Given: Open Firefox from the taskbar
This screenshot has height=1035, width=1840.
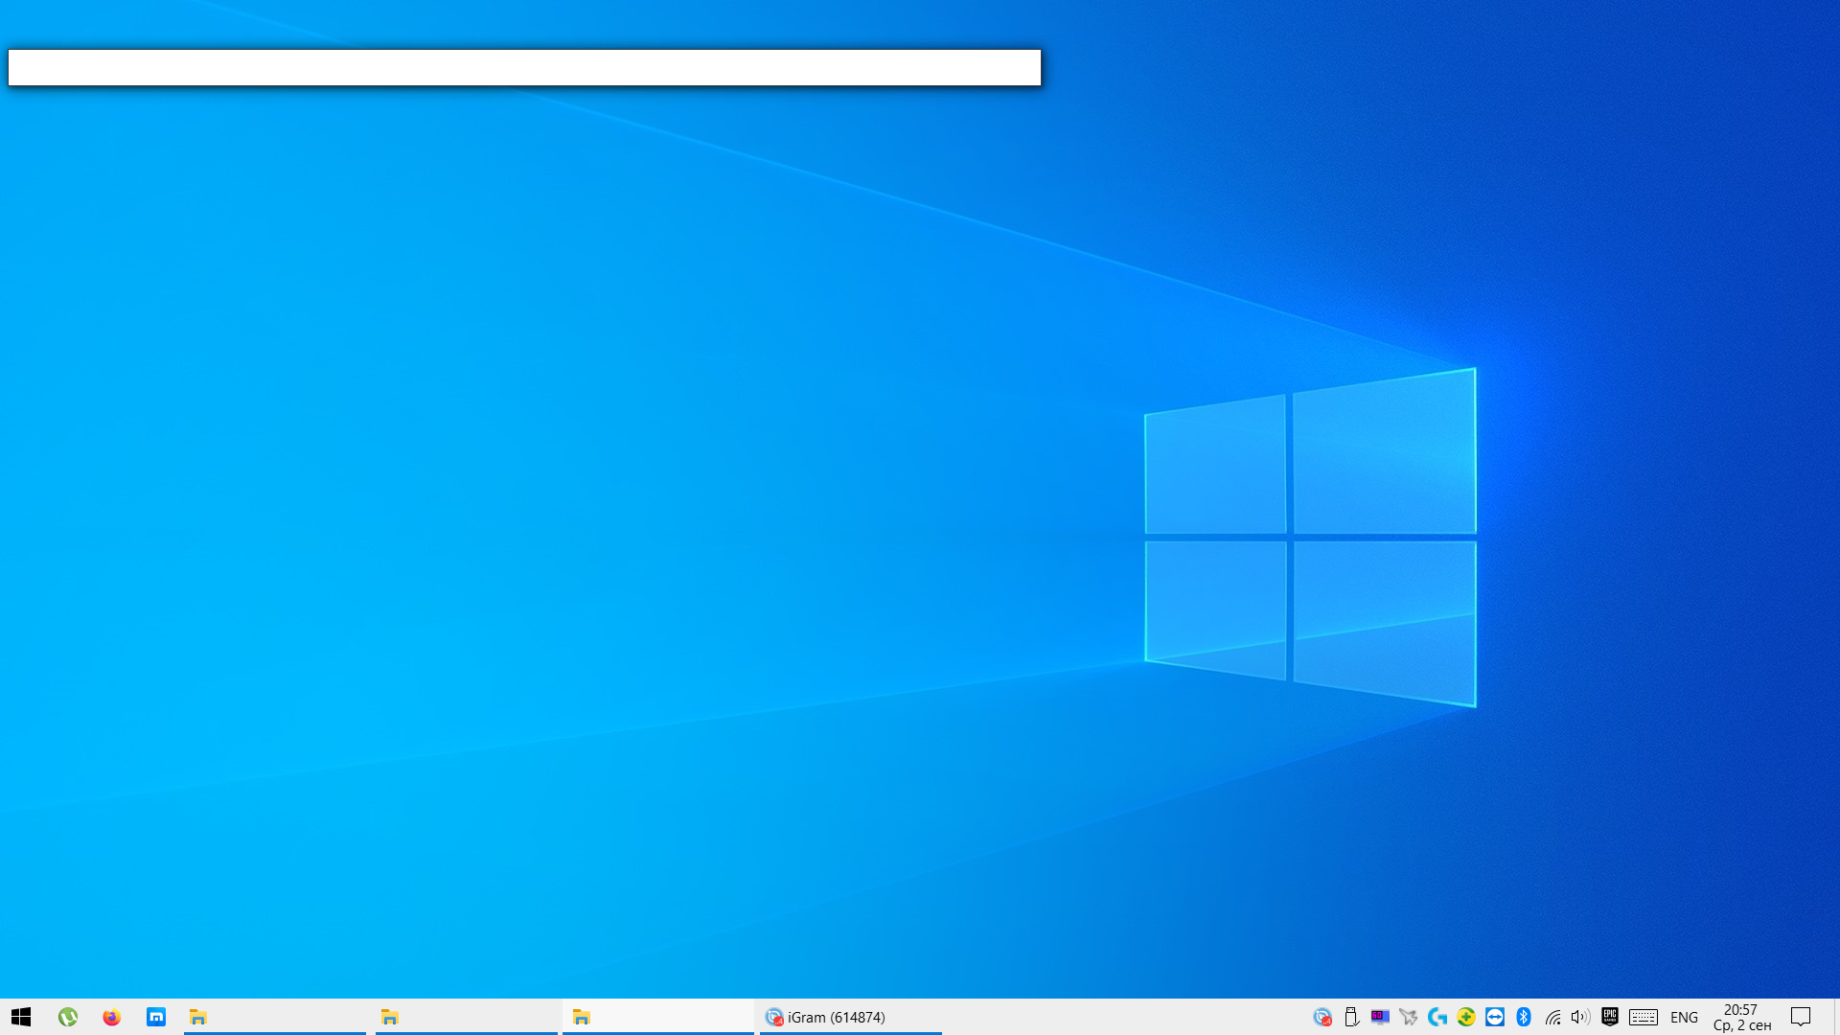Looking at the screenshot, I should [x=112, y=1017].
